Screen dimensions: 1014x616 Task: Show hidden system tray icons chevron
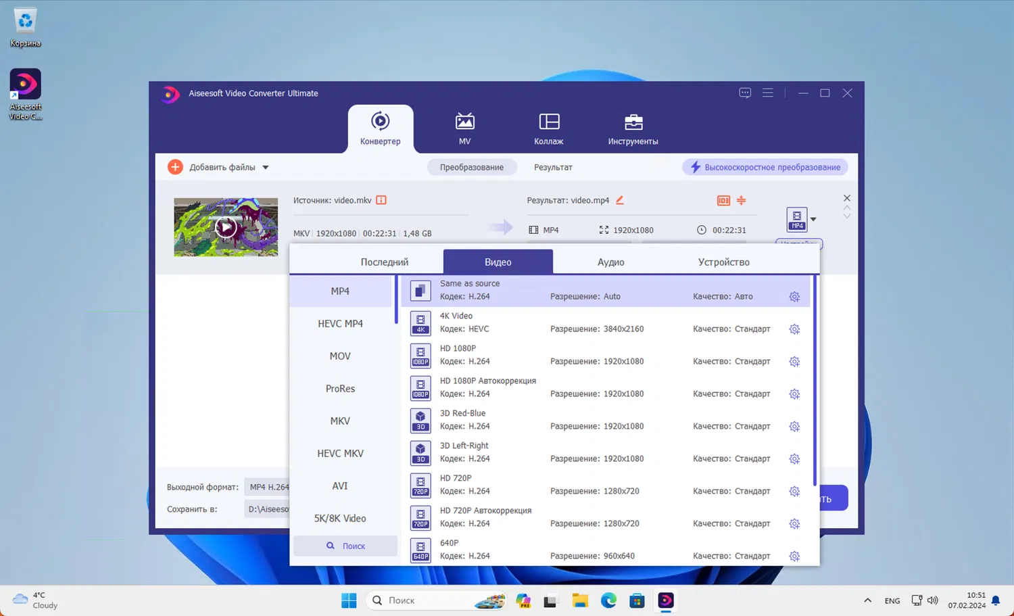[868, 600]
